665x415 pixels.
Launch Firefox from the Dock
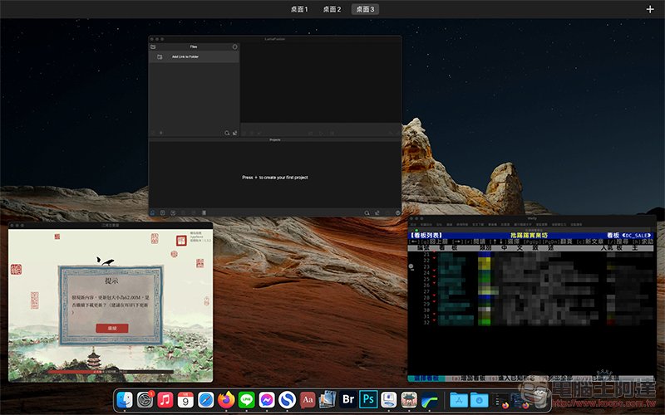click(x=226, y=399)
